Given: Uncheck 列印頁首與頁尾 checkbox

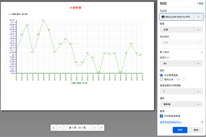Looking at the screenshot, I should coord(162,116).
